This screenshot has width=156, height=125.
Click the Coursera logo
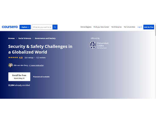point(10,27)
